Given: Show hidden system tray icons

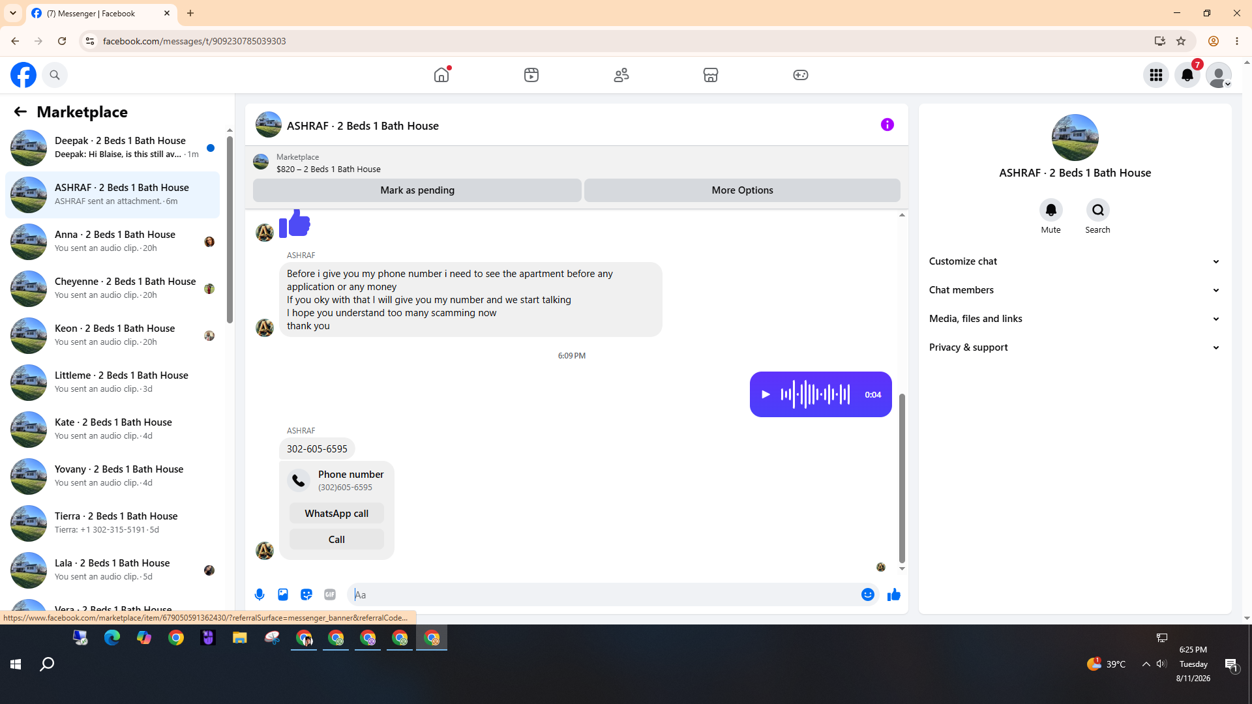Looking at the screenshot, I should pyautogui.click(x=1146, y=664).
